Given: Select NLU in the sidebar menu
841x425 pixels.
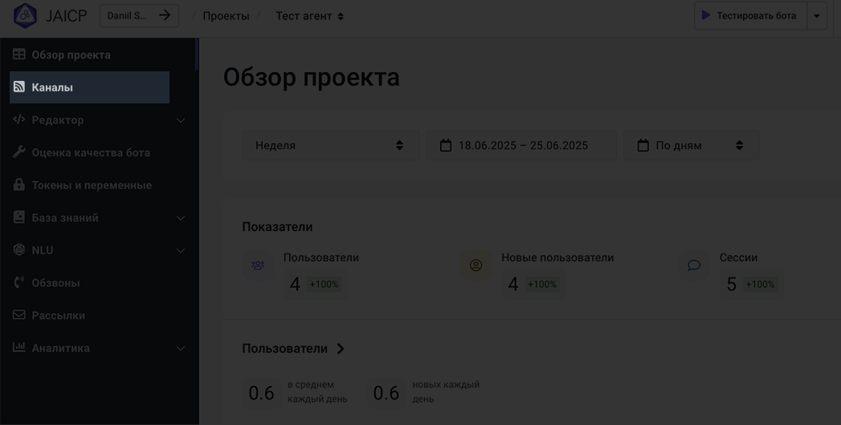Looking at the screenshot, I should pyautogui.click(x=43, y=250).
